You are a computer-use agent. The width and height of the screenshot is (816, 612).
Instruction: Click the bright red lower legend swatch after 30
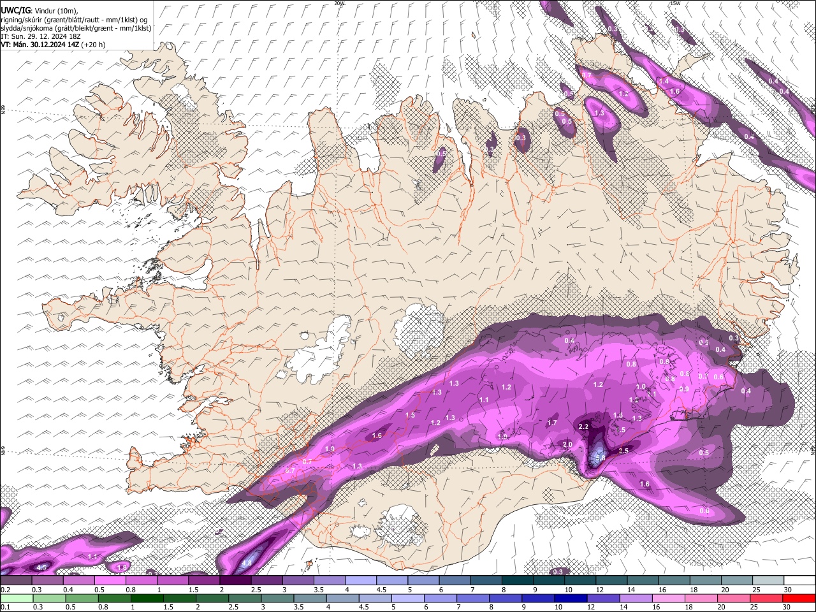coord(798,599)
